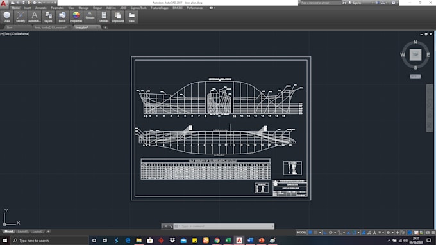
Task: Toggle object snap tracking in the status bar
Action: (x=349, y=232)
